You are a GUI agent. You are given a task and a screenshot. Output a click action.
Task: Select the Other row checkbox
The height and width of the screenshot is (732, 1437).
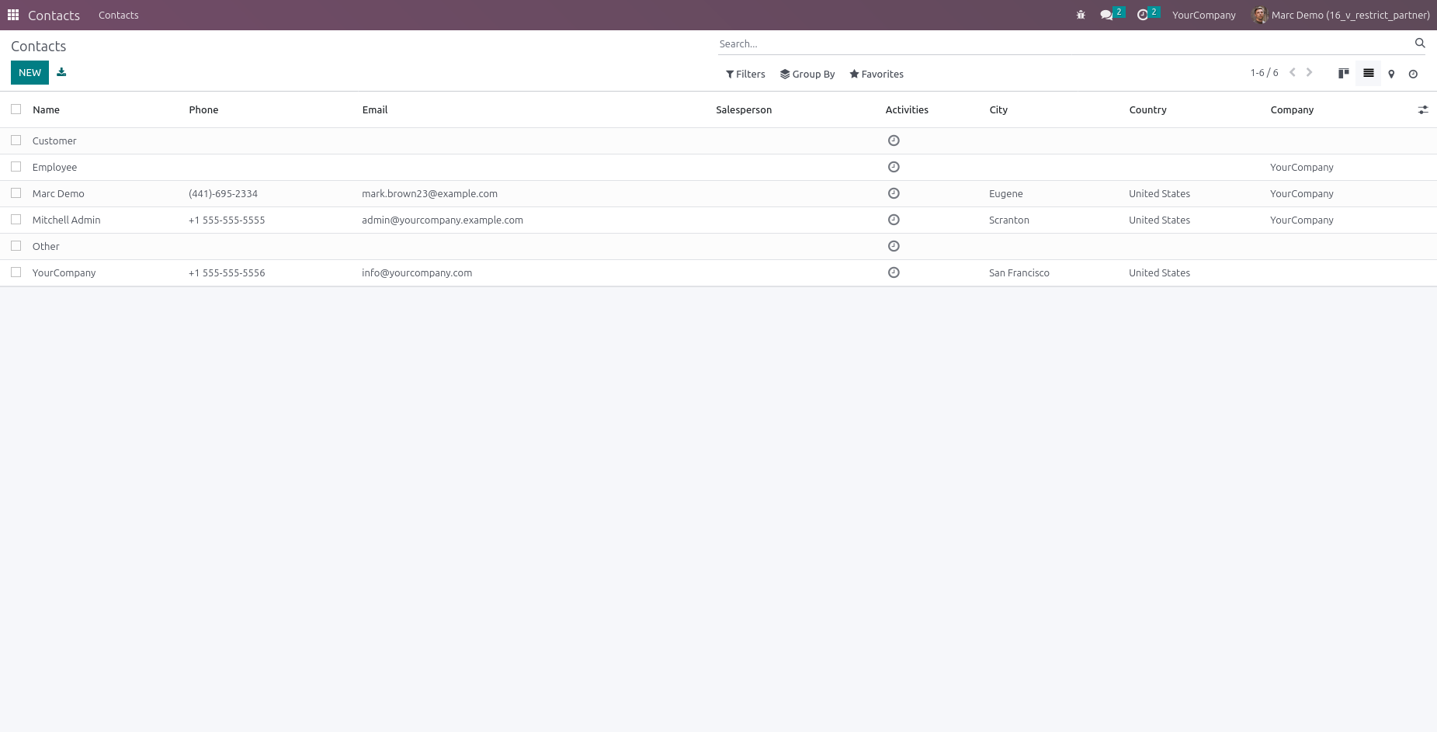click(16, 246)
